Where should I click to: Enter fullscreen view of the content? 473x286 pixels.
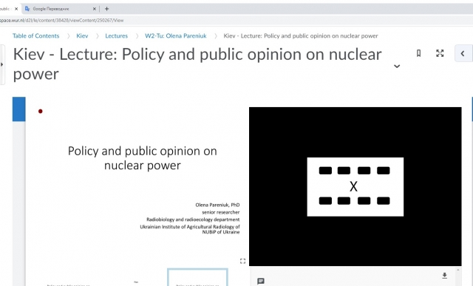(x=440, y=53)
